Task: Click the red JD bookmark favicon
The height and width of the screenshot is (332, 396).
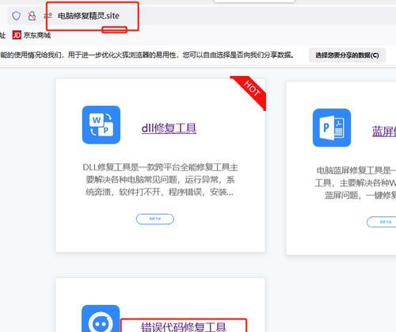Action: 17,35
